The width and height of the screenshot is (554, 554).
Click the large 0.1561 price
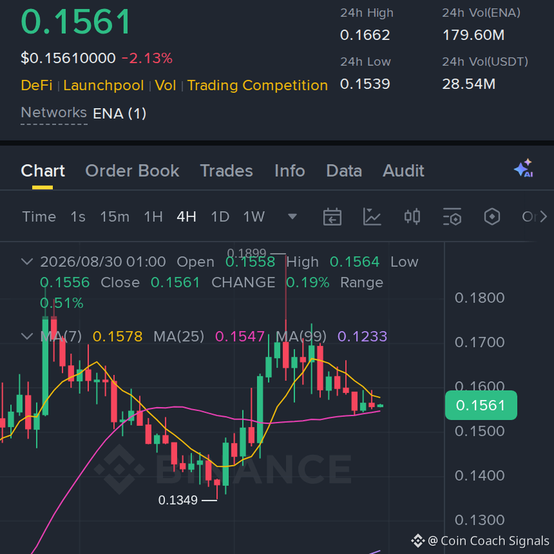point(76,22)
